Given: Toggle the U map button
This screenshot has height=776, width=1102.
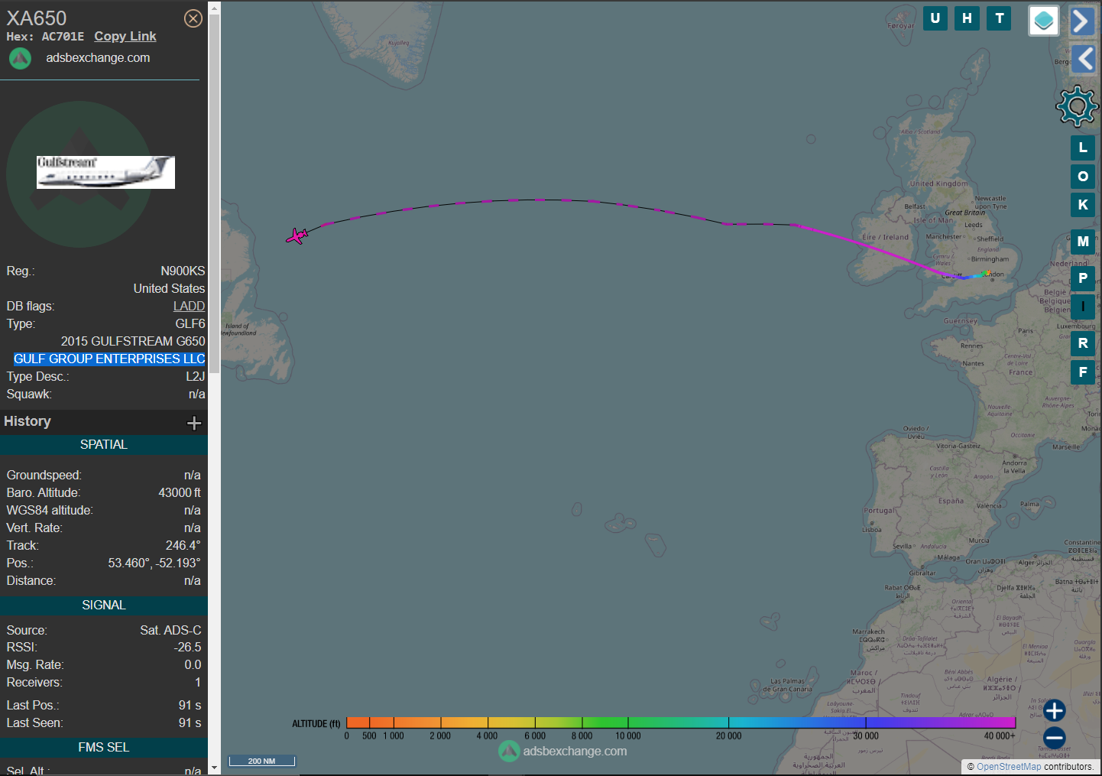Looking at the screenshot, I should click(x=935, y=18).
